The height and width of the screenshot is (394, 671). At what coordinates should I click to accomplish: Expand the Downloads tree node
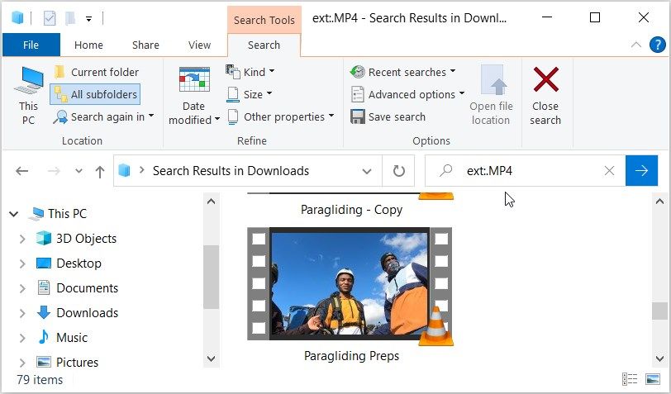(x=22, y=313)
